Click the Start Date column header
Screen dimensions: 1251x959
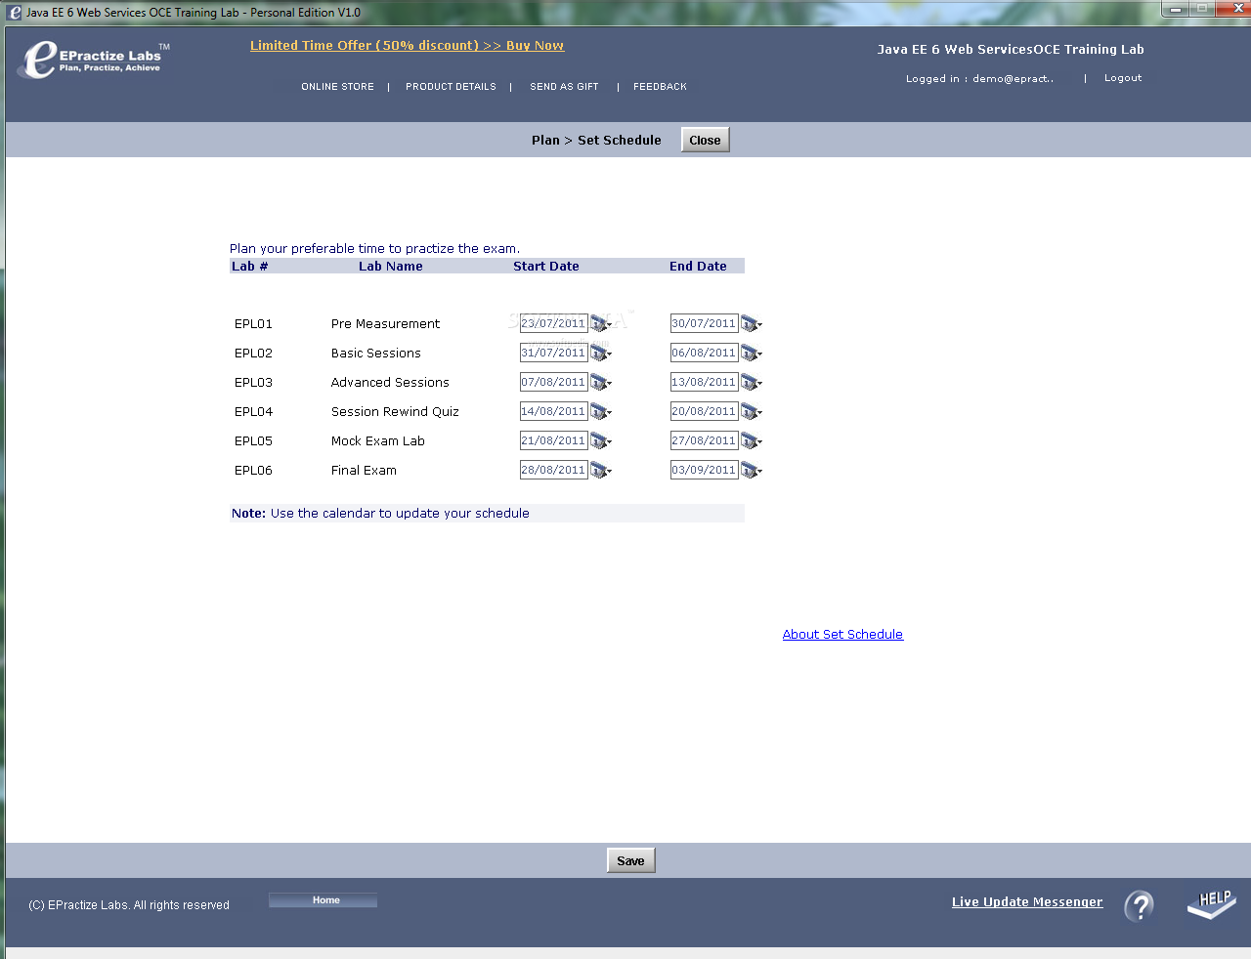[x=546, y=267]
